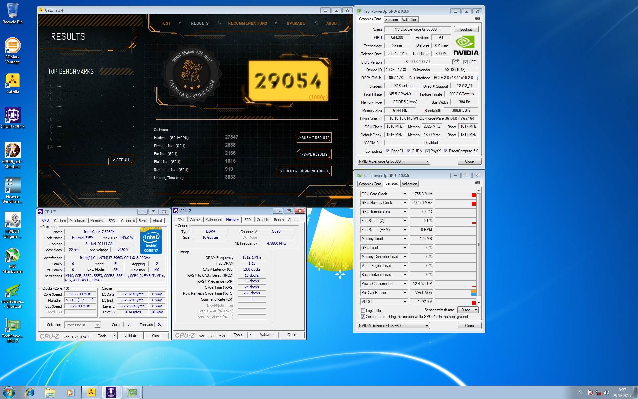
Task: Open the Sensor refresh rate dropdown
Action: click(x=468, y=310)
